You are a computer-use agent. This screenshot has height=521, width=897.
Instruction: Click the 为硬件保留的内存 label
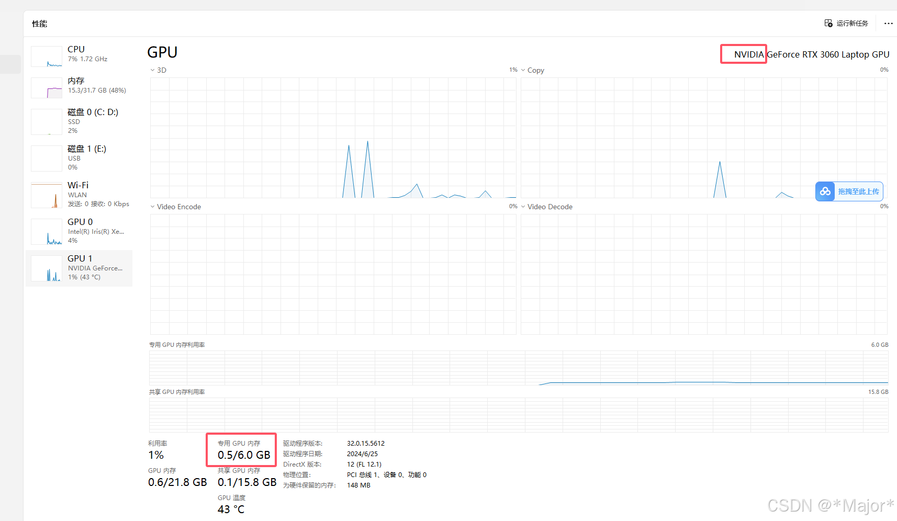tap(310, 485)
